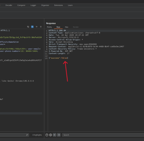Select the Raw view of response
Image resolution: width=144 pixels, height=141 pixels.
pyautogui.click(x=58, y=27)
